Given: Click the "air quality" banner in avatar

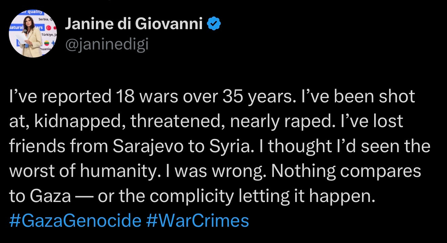Looking at the screenshot, I should click(x=32, y=12).
